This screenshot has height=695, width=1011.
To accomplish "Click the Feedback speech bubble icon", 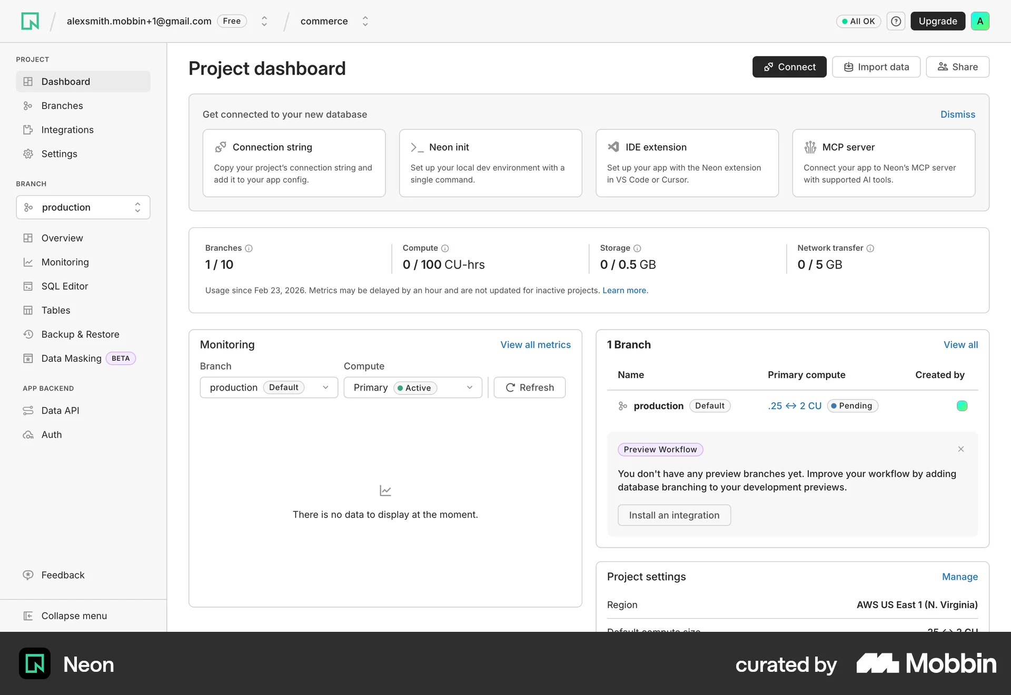I will coord(28,575).
